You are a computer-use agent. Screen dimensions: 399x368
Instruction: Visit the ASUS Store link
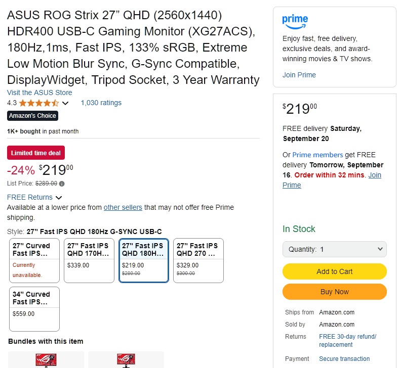pyautogui.click(x=39, y=93)
